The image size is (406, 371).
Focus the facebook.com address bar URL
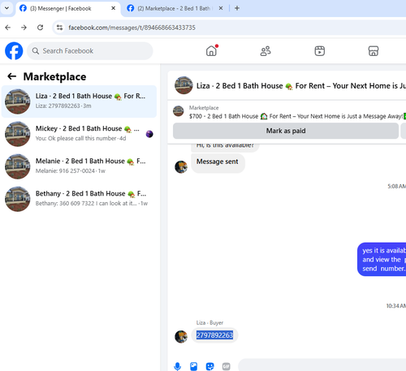point(132,28)
